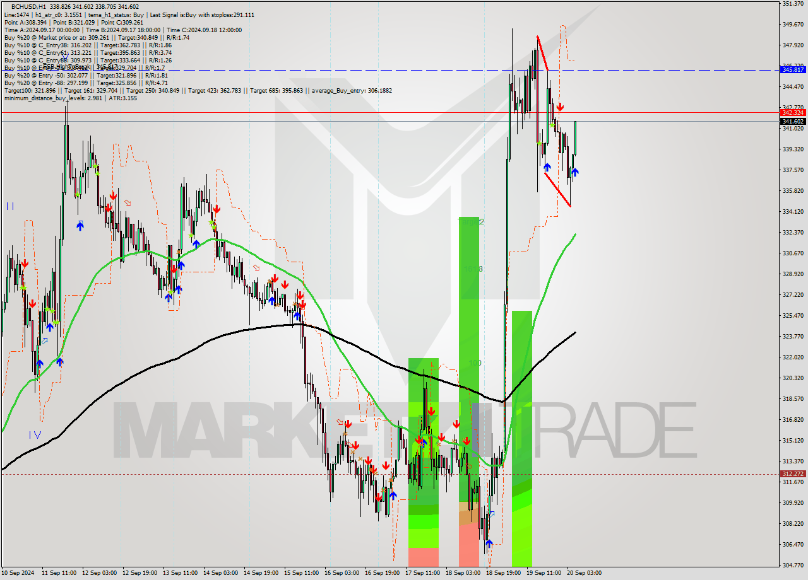Select the 322.020 price axis label

(793, 357)
